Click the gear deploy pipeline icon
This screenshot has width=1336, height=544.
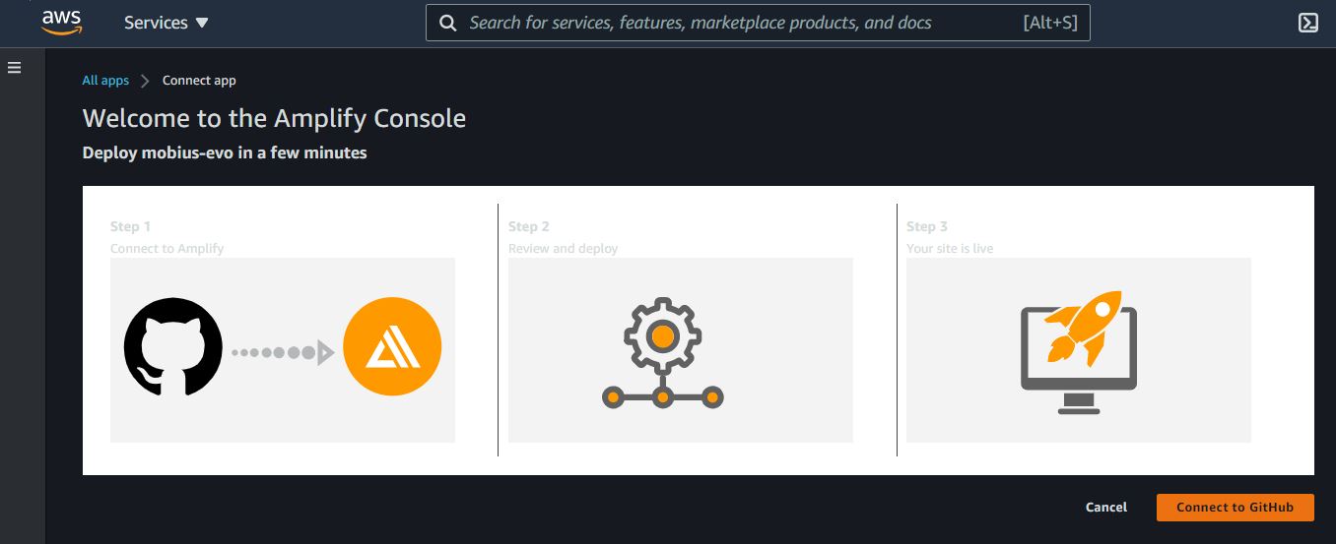pyautogui.click(x=663, y=355)
